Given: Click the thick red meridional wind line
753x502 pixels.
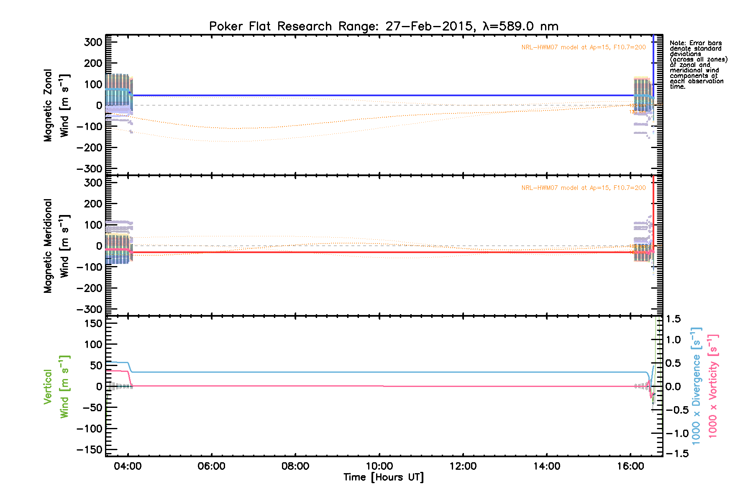Looking at the screenshot, I should point(376,252).
